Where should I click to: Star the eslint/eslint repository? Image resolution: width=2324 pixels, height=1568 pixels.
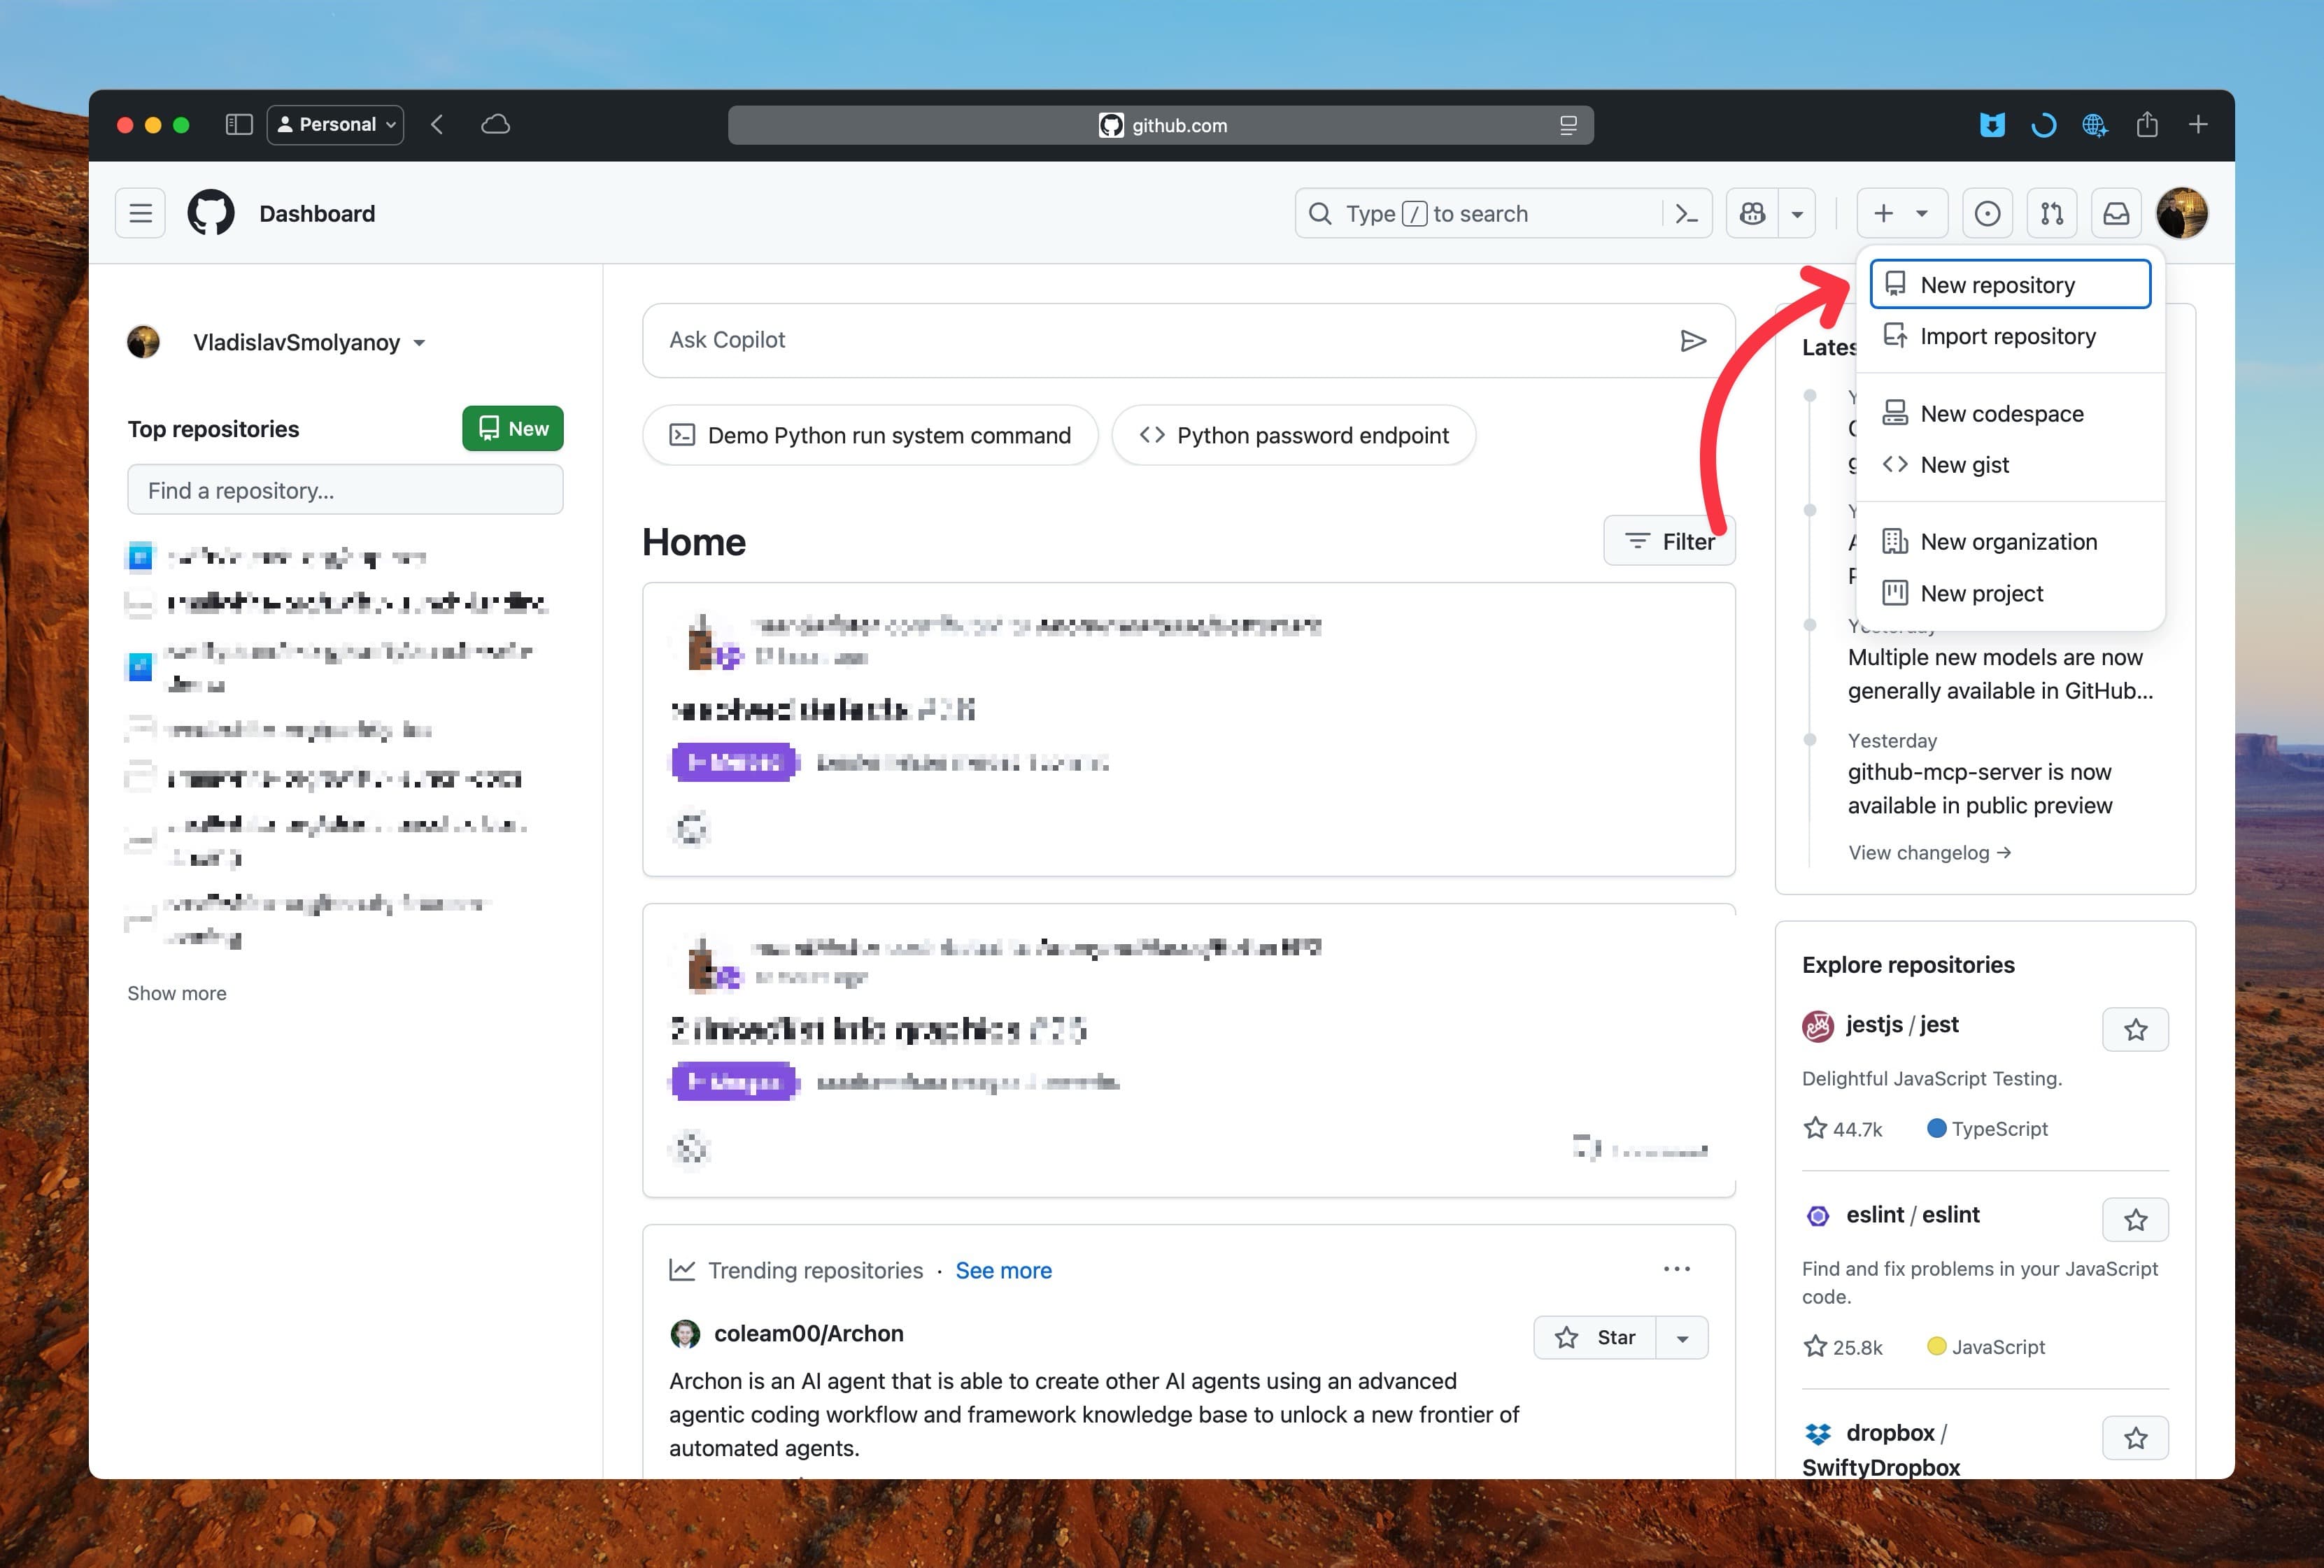point(2135,1219)
